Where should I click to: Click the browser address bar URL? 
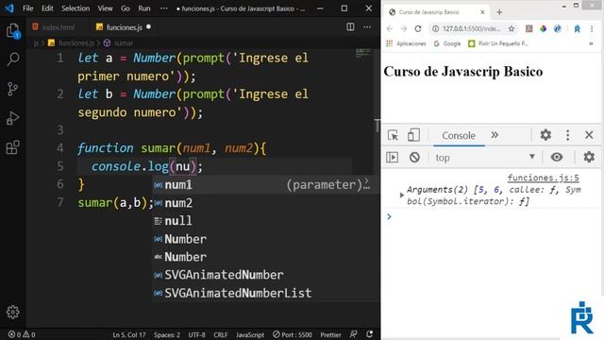[472, 28]
